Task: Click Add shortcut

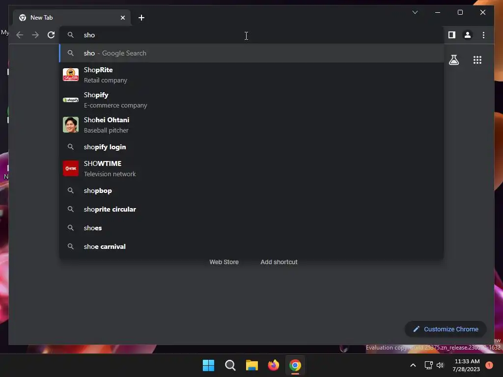Action: pos(279,262)
